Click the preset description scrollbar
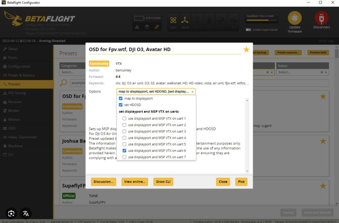Viewport: 339px width, 223px height. click(x=247, y=136)
